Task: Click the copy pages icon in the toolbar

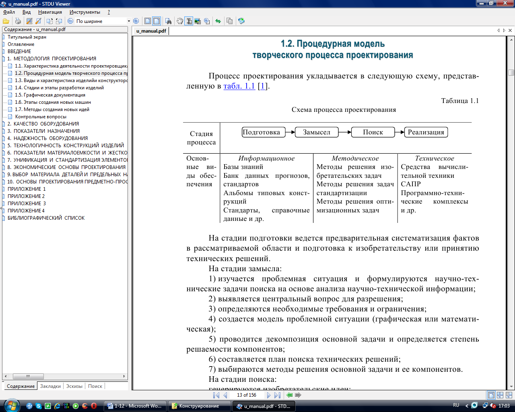Action: click(230, 21)
